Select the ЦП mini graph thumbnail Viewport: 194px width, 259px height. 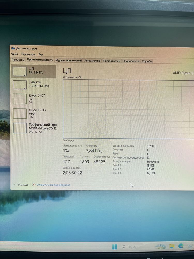pos(20,71)
